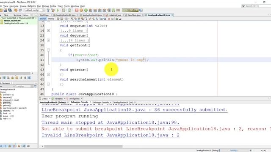Open the Debug menu
Image resolution: width=271 pixels, height=152 pixels.
[45, 6]
